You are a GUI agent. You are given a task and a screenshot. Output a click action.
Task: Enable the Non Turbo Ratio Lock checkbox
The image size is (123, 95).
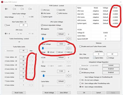pos(6,25)
